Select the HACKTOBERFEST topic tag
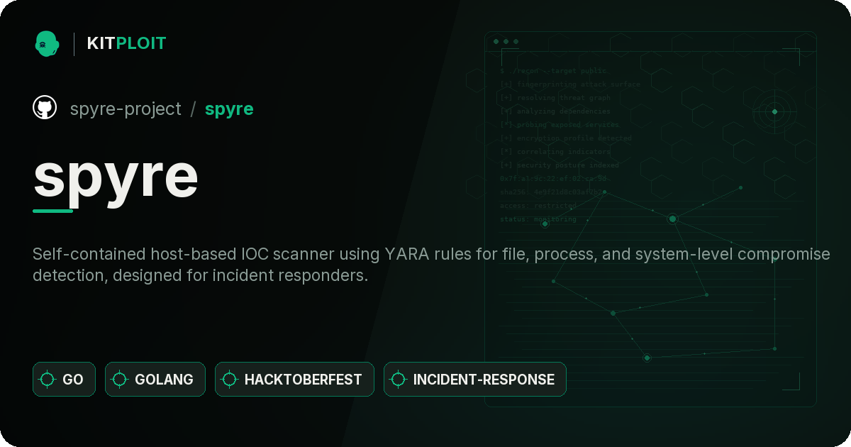Image resolution: width=851 pixels, height=447 pixels. point(294,380)
